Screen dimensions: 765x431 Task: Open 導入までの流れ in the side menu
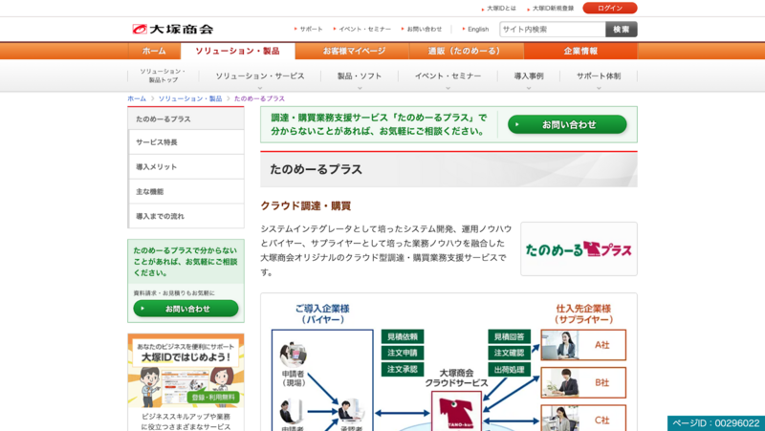pyautogui.click(x=186, y=216)
